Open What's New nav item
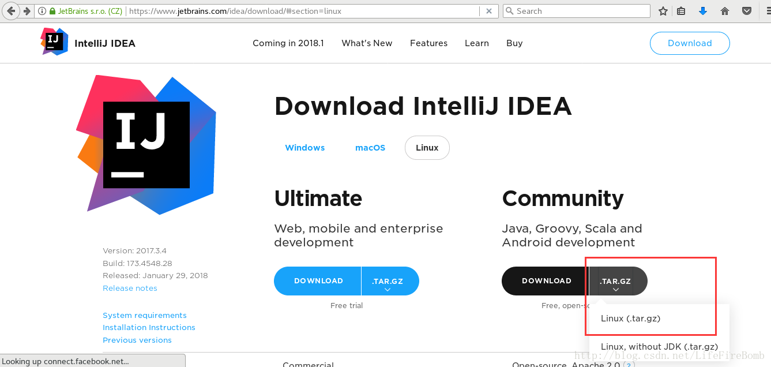Image resolution: width=771 pixels, height=367 pixels. (x=367, y=43)
